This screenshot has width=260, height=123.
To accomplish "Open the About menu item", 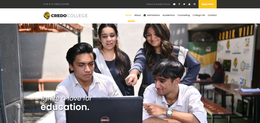I will click(137, 15).
